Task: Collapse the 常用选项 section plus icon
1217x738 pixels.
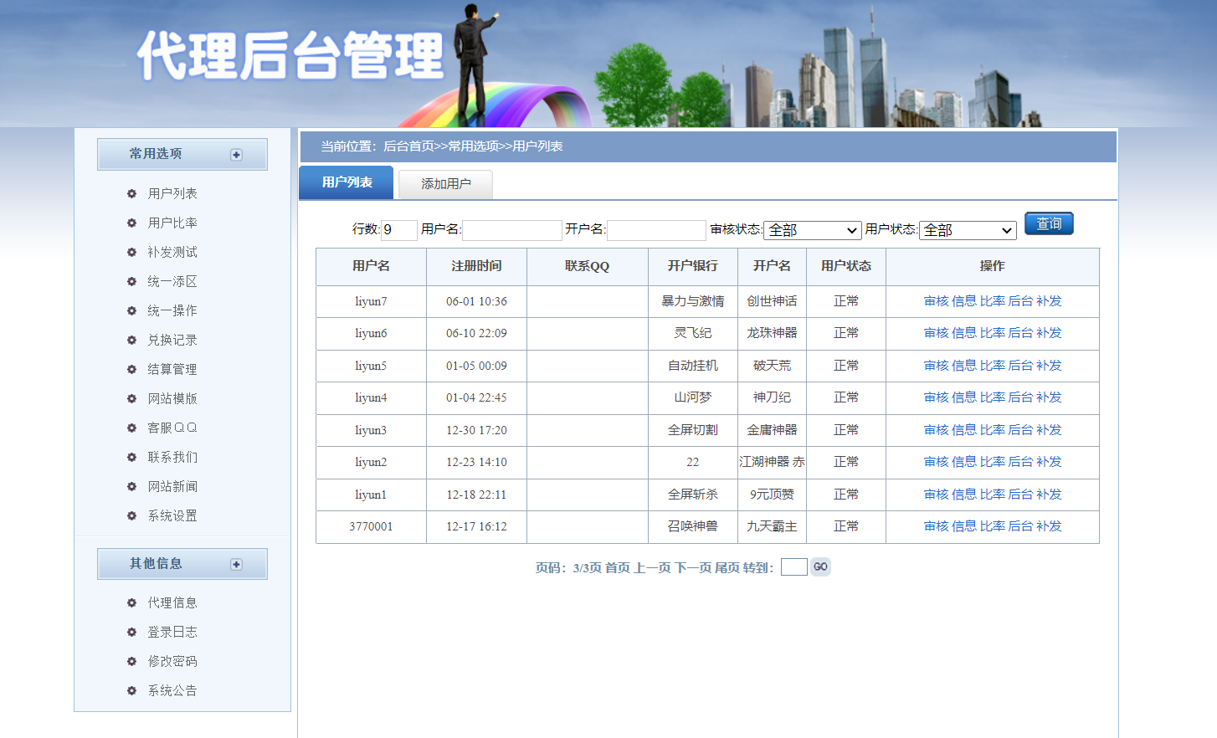Action: 236,155
